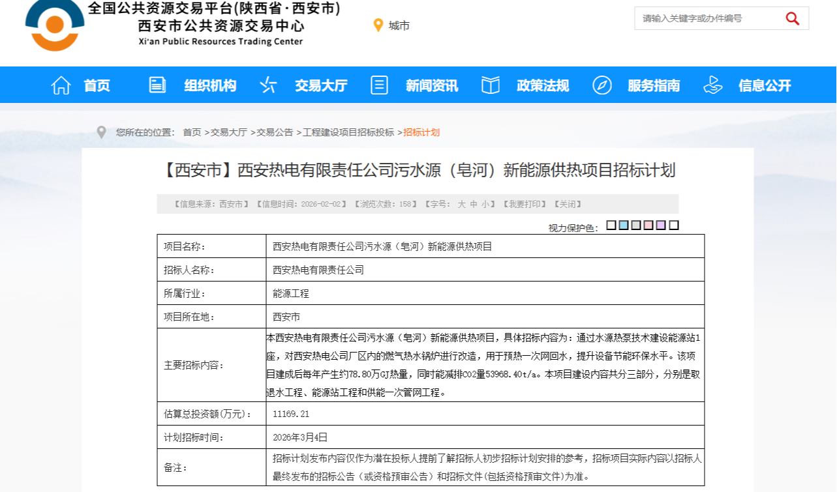Click the home icon beside 首页

[x=61, y=85]
